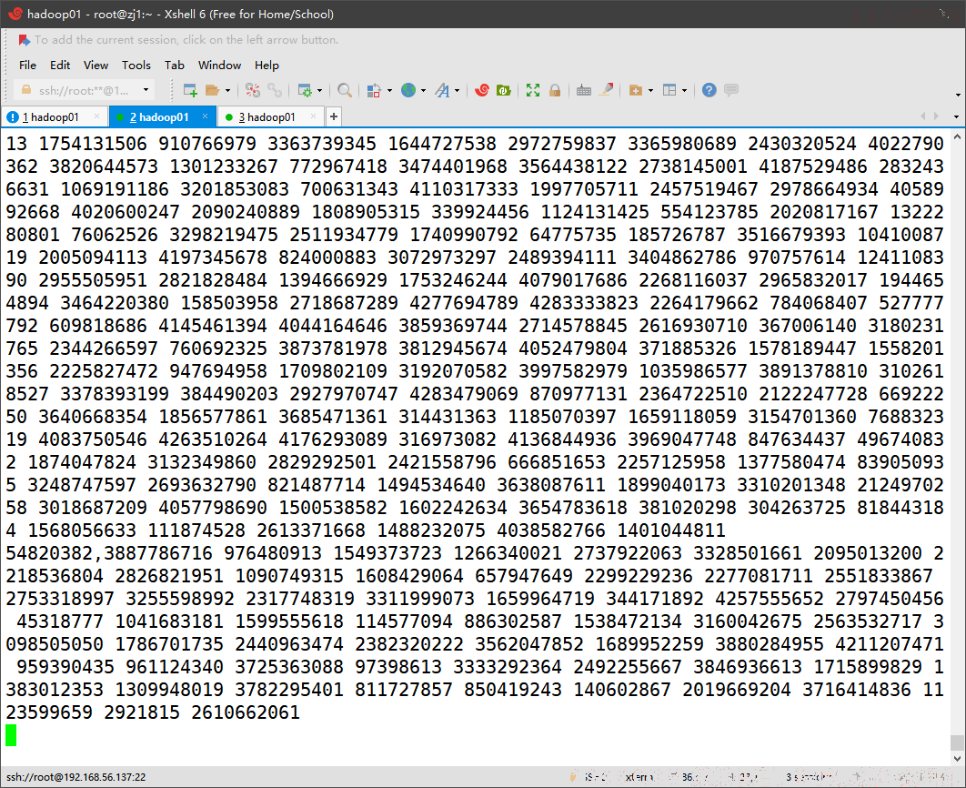Viewport: 966px width, 788px height.
Task: Open the session Properties gear icon
Action: (x=305, y=91)
